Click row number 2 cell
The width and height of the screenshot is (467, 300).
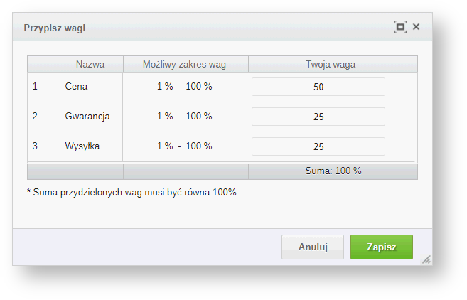tap(35, 117)
